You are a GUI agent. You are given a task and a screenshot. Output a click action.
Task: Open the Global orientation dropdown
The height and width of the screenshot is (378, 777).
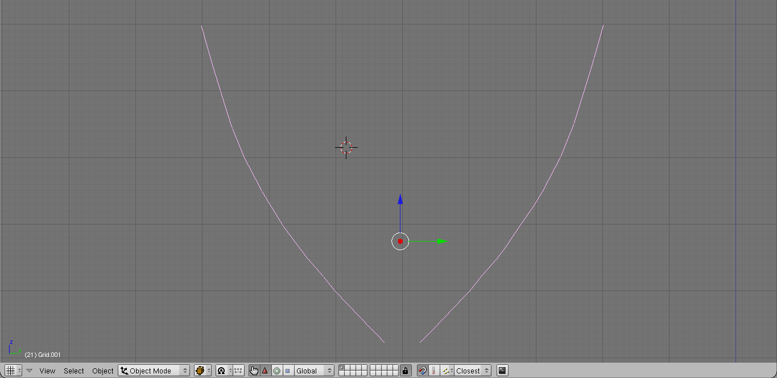313,371
